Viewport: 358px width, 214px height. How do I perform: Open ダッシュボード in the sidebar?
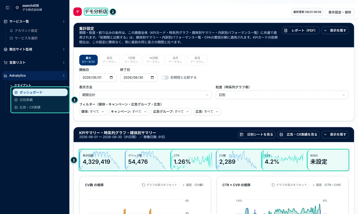40,92
